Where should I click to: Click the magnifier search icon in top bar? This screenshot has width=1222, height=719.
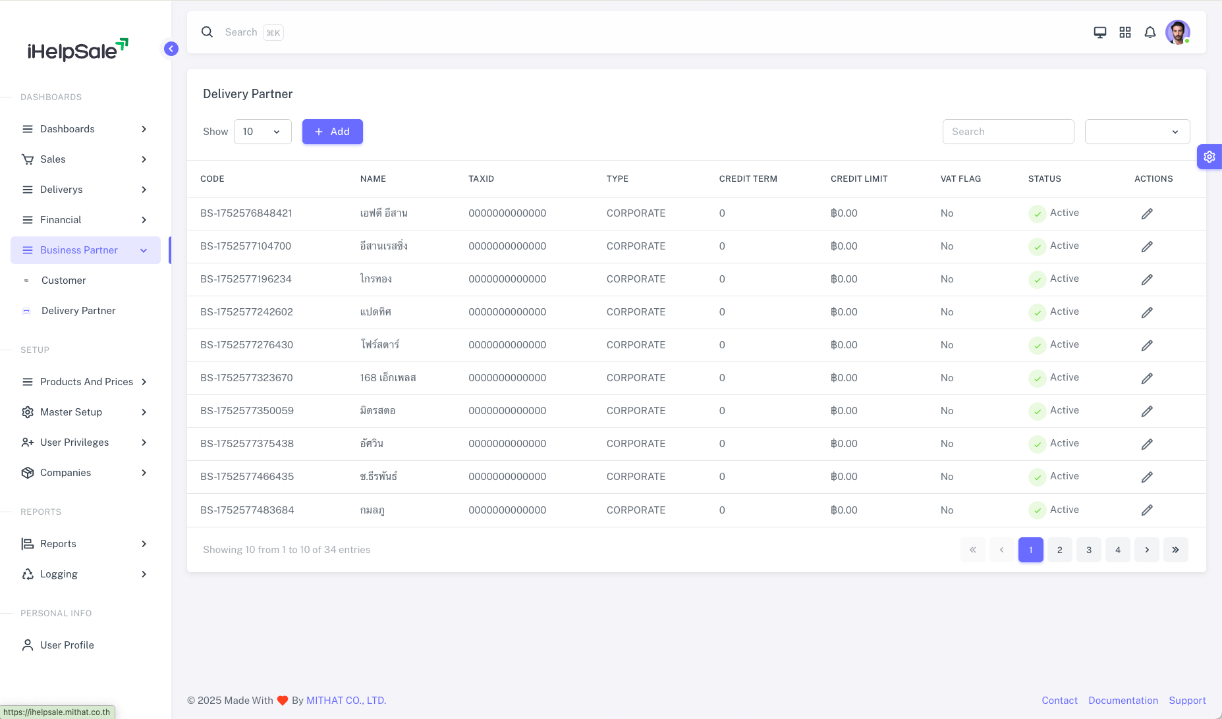click(207, 32)
